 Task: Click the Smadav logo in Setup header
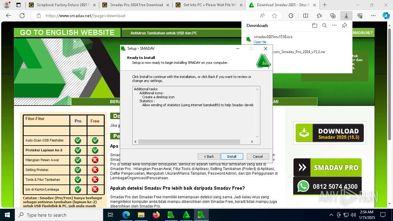click(x=263, y=61)
